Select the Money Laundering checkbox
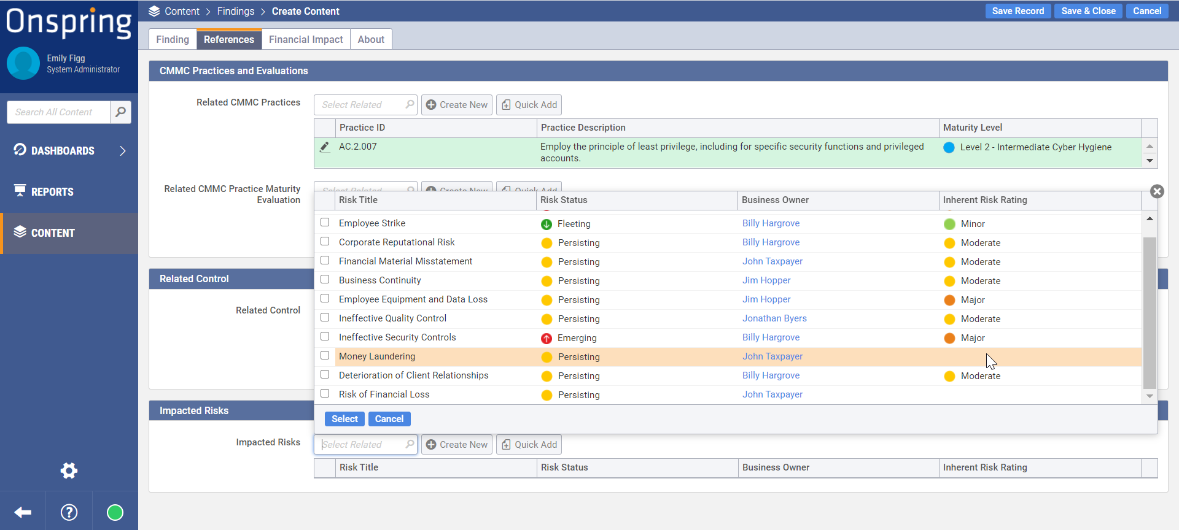Screen dimensions: 1179x530 coord(325,355)
